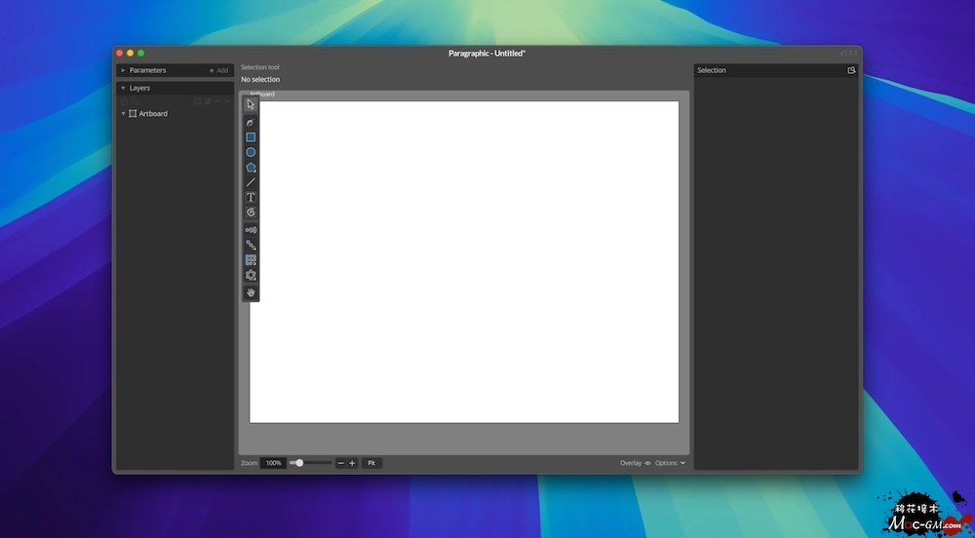The height and width of the screenshot is (538, 975).
Task: Select the arrow Selection tool
Action: 251,104
